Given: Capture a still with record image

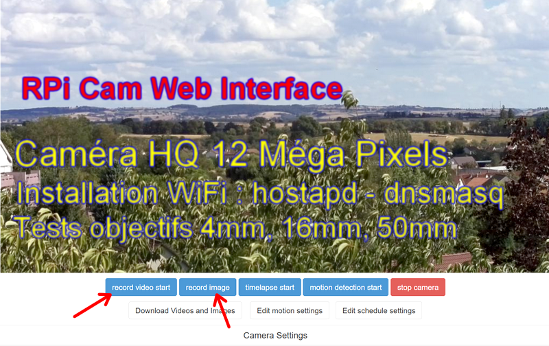Looking at the screenshot, I should (x=208, y=287).
